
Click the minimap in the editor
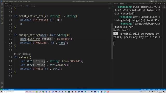click(109, 8)
